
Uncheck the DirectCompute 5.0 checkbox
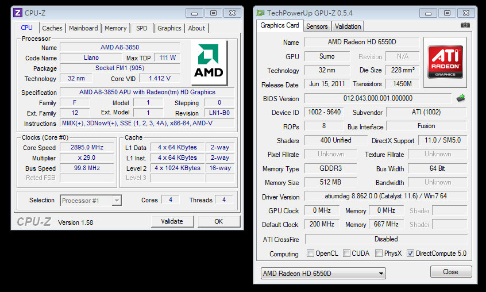click(410, 253)
